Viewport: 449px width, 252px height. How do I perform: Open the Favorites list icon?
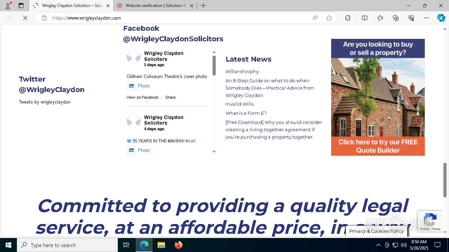[x=380, y=18]
